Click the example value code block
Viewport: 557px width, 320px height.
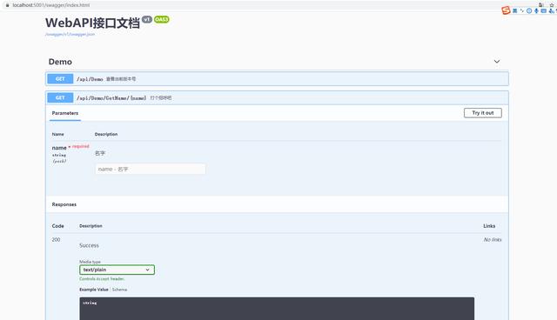tap(277, 309)
